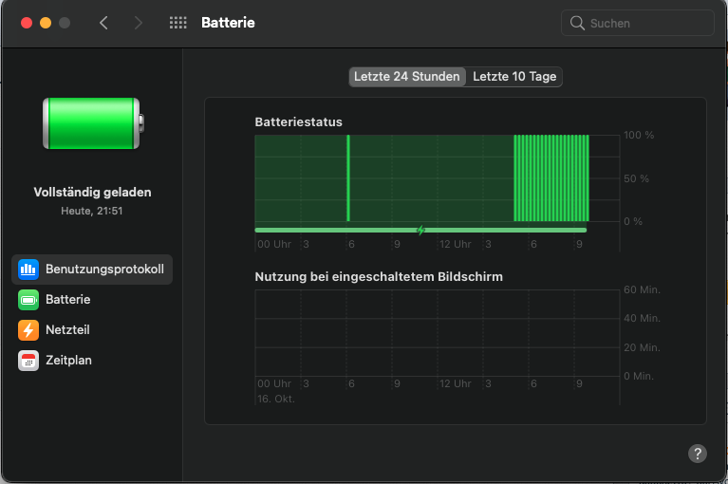Click the large green battery icon
Viewport: 728px width, 484px height.
93,123
